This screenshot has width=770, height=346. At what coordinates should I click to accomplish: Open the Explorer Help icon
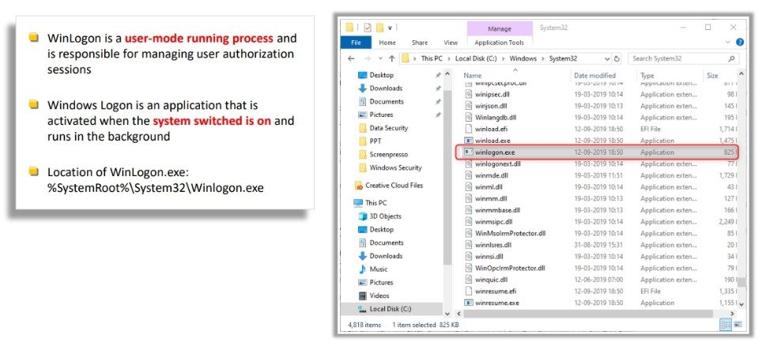pos(739,42)
